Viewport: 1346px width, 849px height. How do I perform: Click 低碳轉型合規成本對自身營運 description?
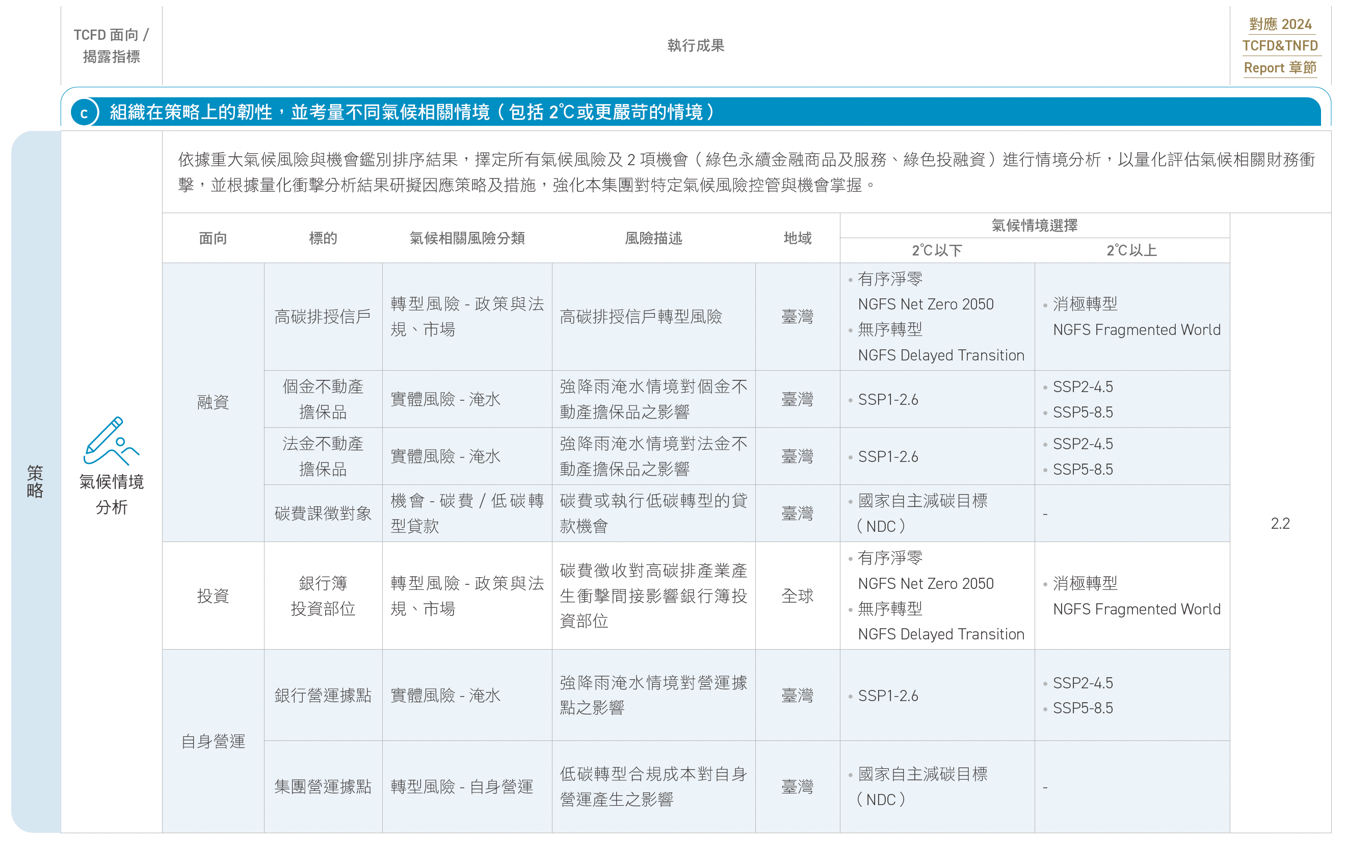coord(653,787)
